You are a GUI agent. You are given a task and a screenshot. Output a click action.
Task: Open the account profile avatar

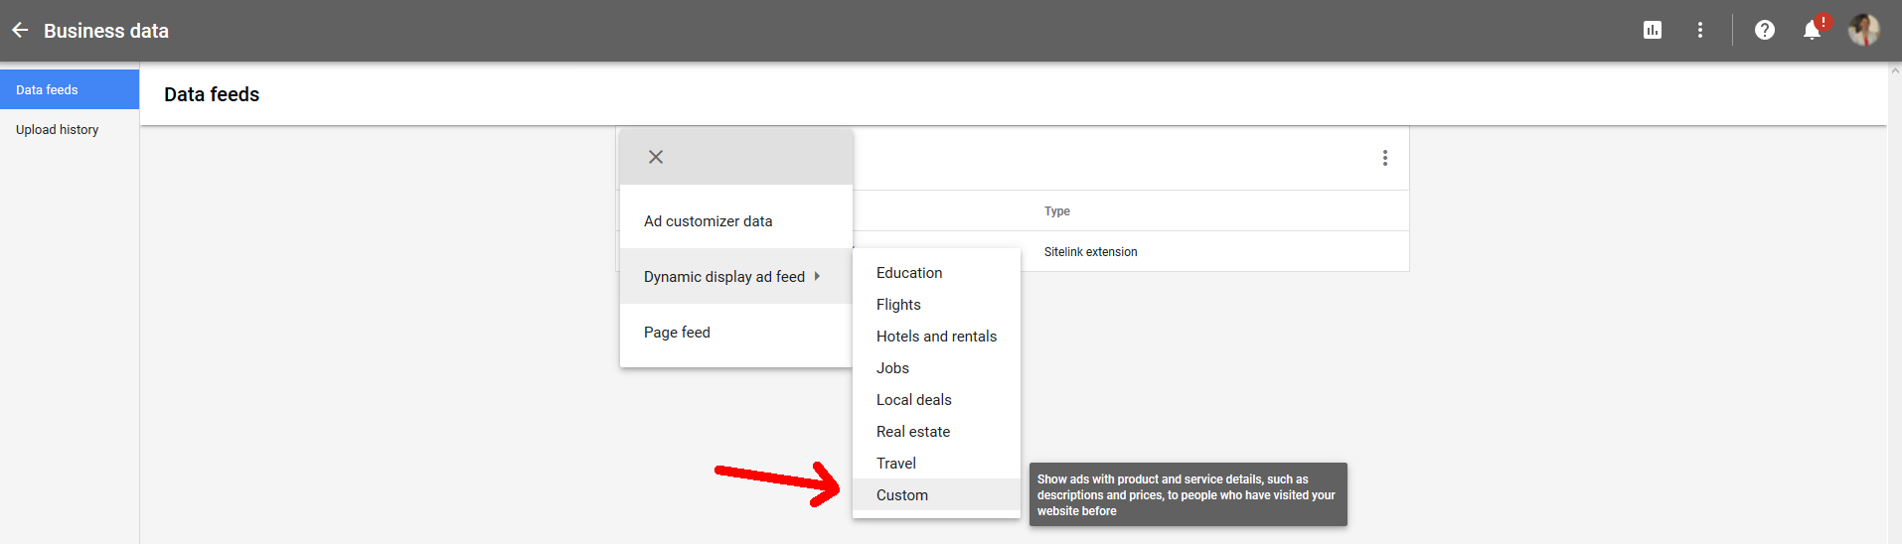click(1863, 30)
